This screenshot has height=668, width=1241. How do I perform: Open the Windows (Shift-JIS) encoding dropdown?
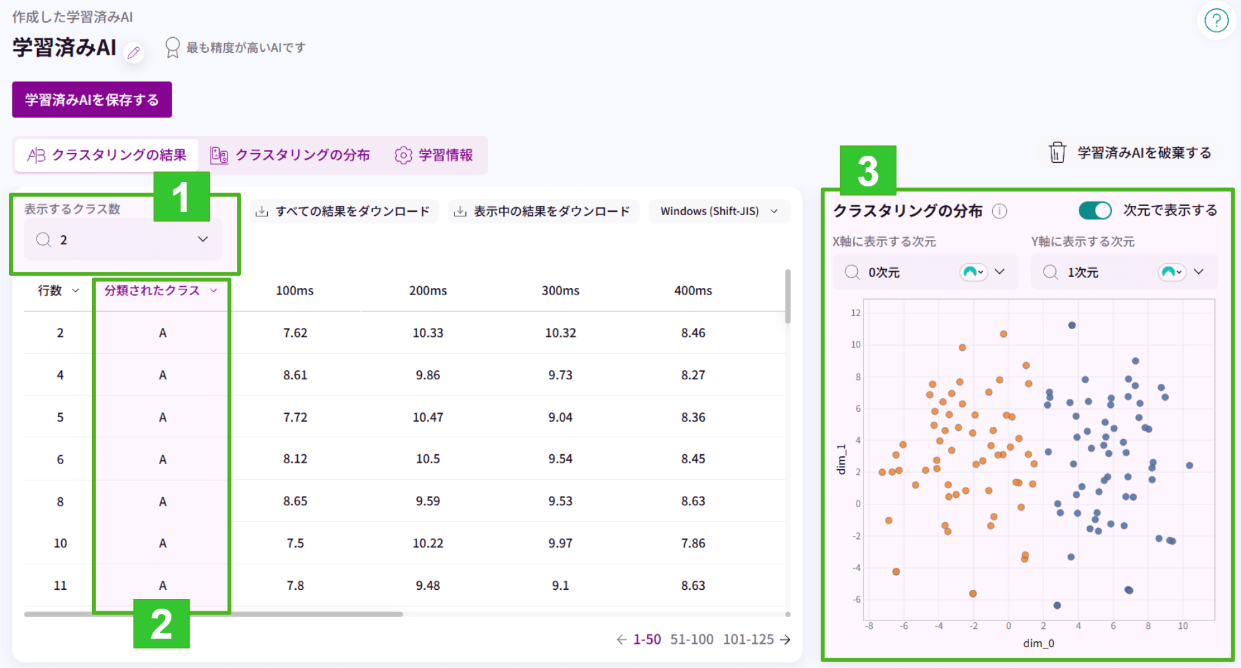[720, 211]
